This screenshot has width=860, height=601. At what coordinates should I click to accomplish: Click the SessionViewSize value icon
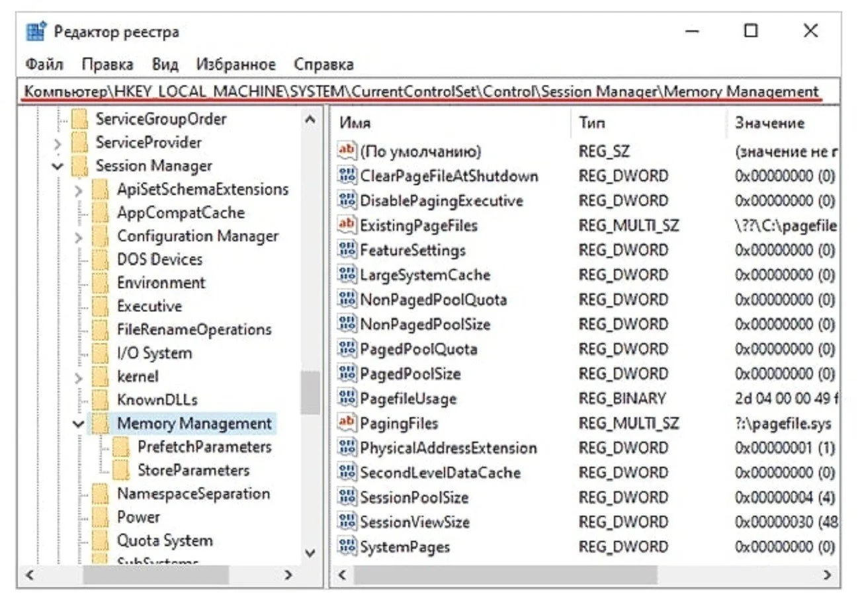[x=347, y=522]
